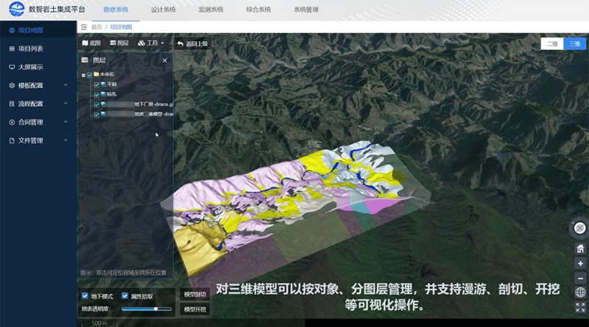
Task: Open the 系统管理 top tab
Action: pos(306,10)
